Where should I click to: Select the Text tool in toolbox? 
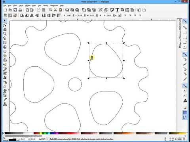(x=5, y=78)
